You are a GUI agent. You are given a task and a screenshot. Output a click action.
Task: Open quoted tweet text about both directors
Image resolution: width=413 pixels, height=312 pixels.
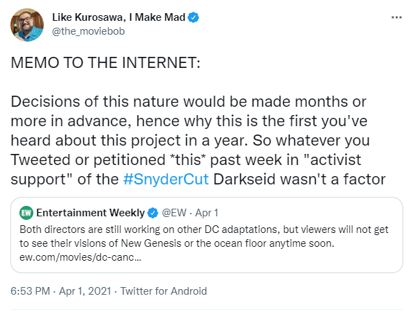[x=204, y=236]
